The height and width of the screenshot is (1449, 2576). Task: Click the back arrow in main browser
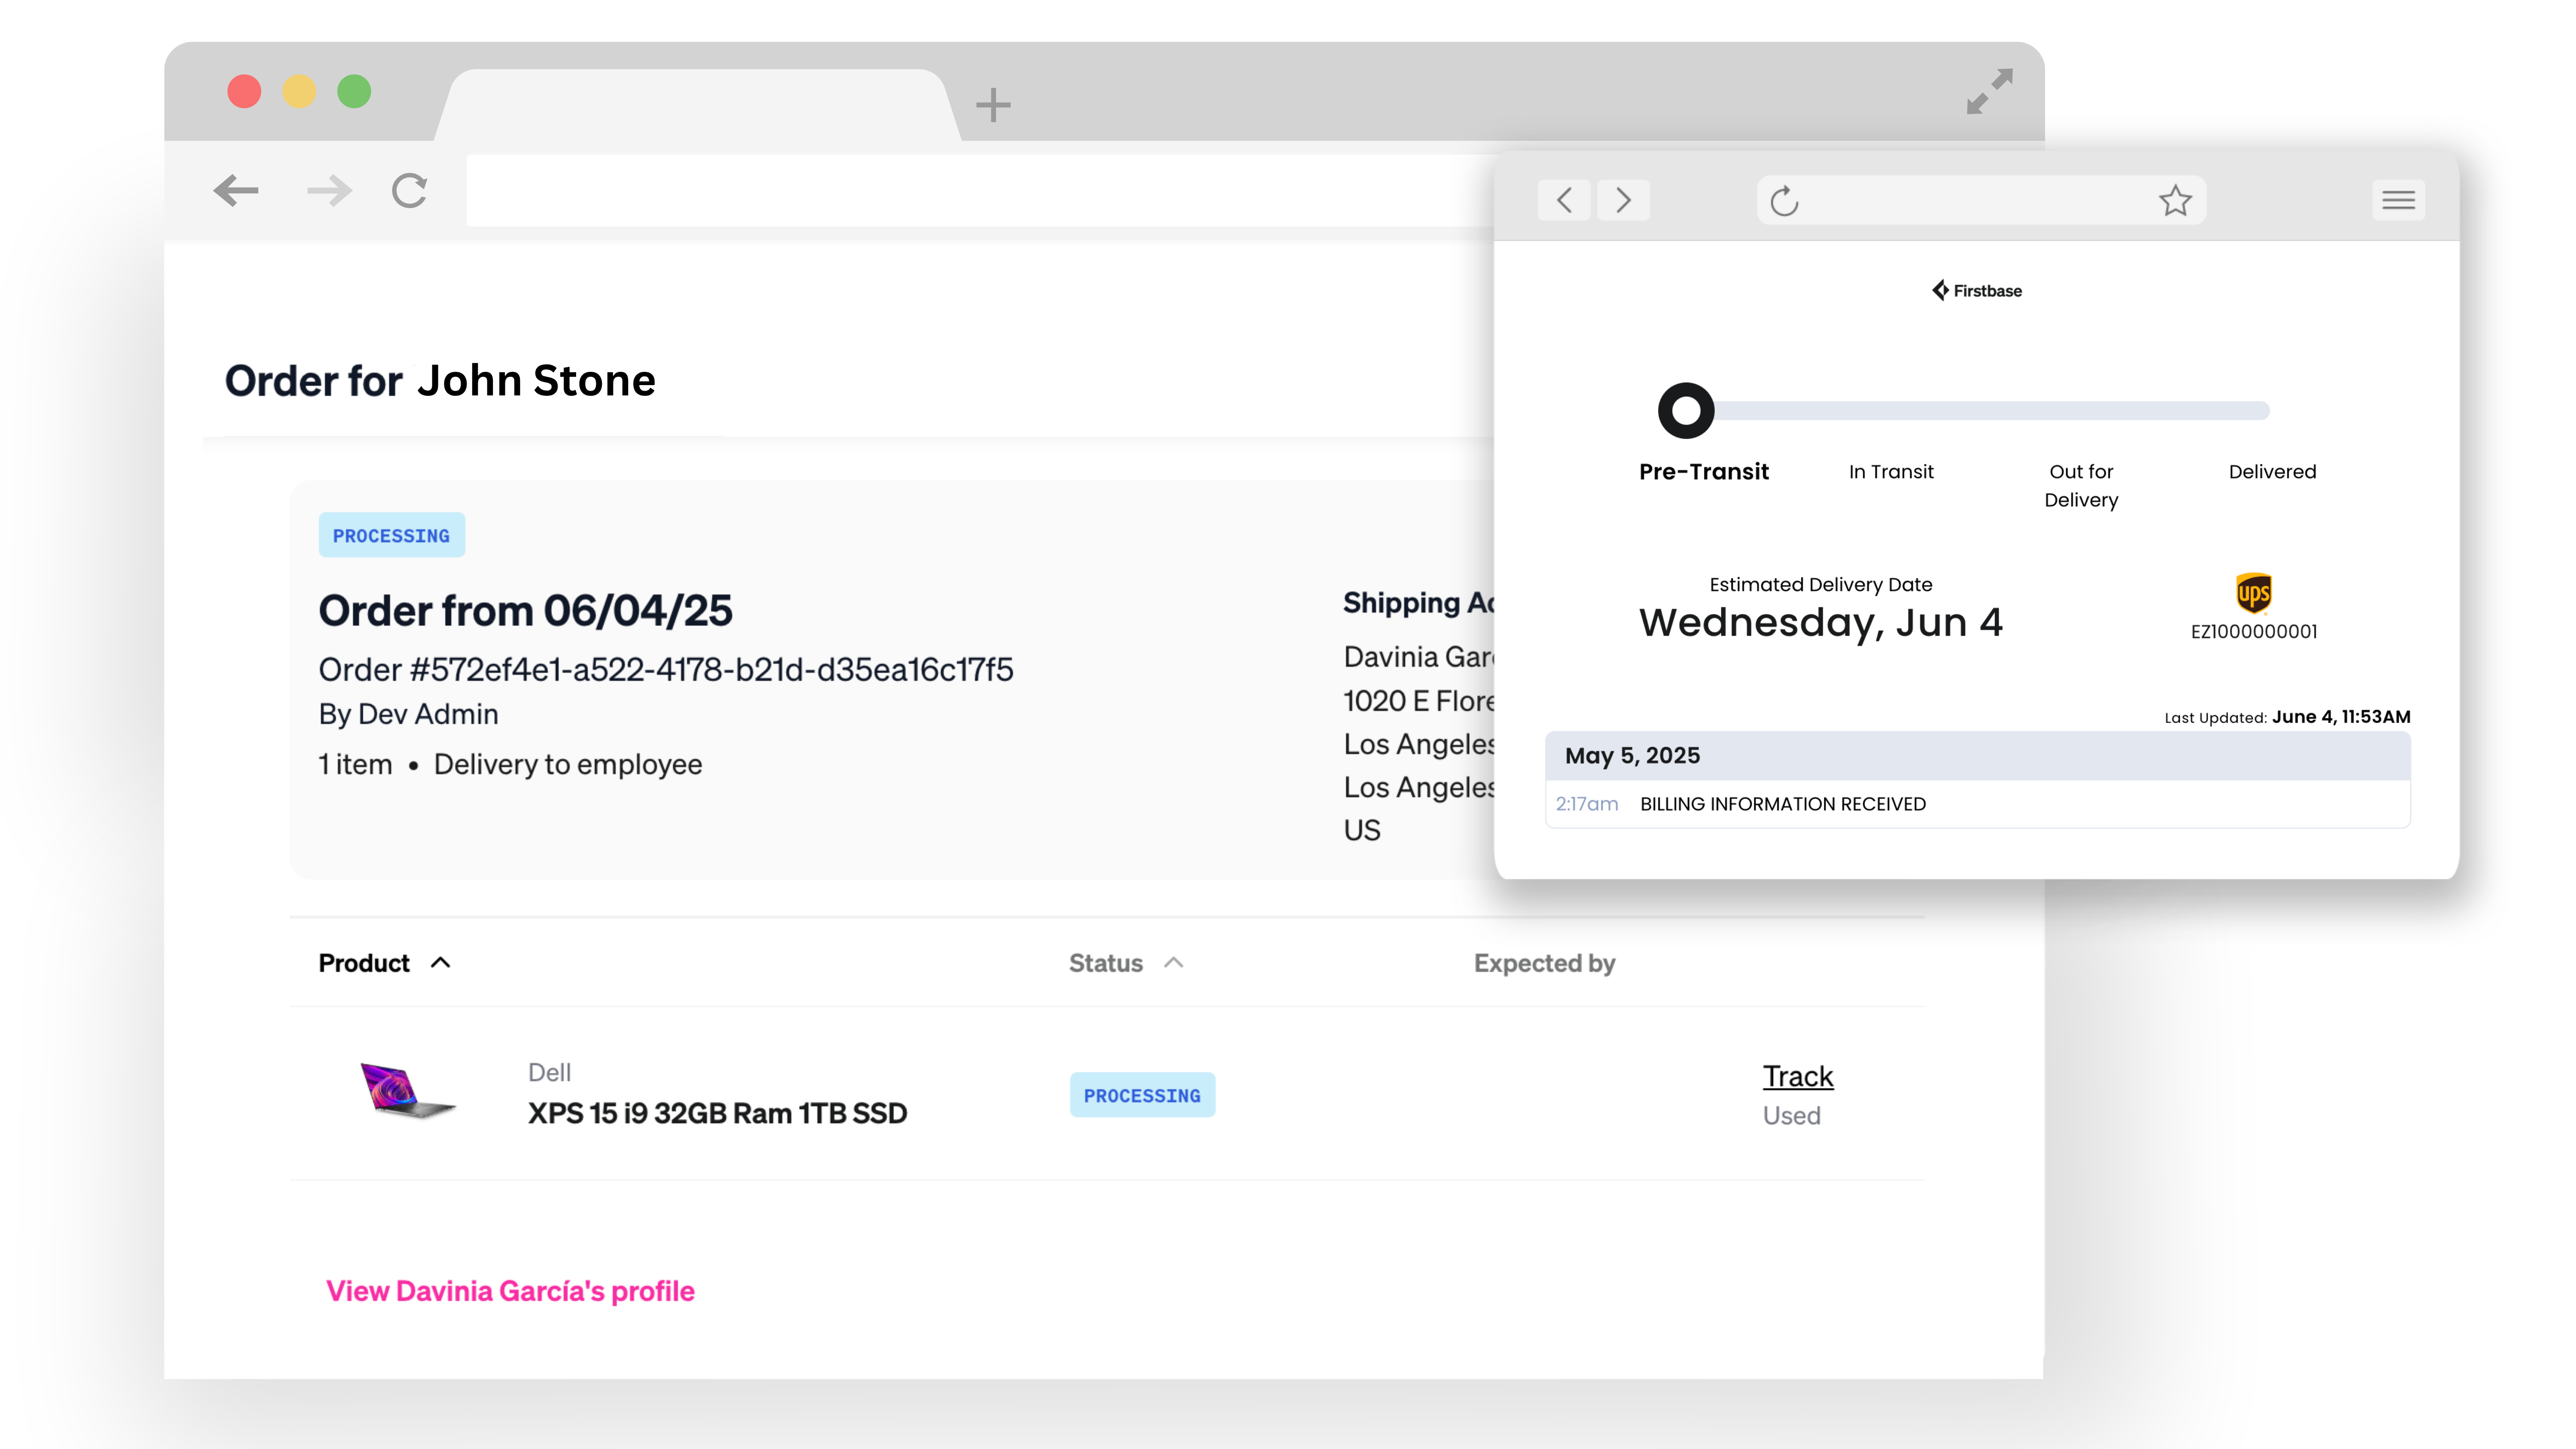click(x=236, y=190)
